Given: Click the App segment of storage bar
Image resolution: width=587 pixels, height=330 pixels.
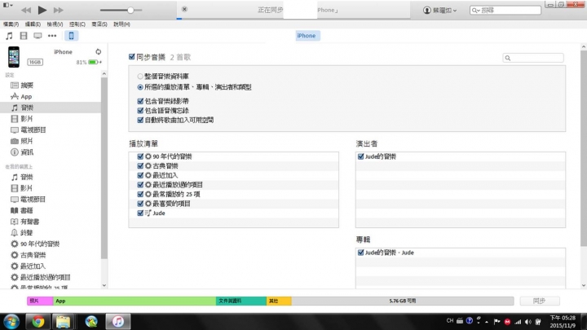Looking at the screenshot, I should pos(135,301).
